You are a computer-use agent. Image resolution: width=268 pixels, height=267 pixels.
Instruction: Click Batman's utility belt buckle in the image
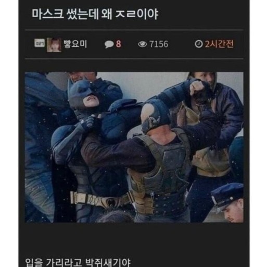coord(110,202)
